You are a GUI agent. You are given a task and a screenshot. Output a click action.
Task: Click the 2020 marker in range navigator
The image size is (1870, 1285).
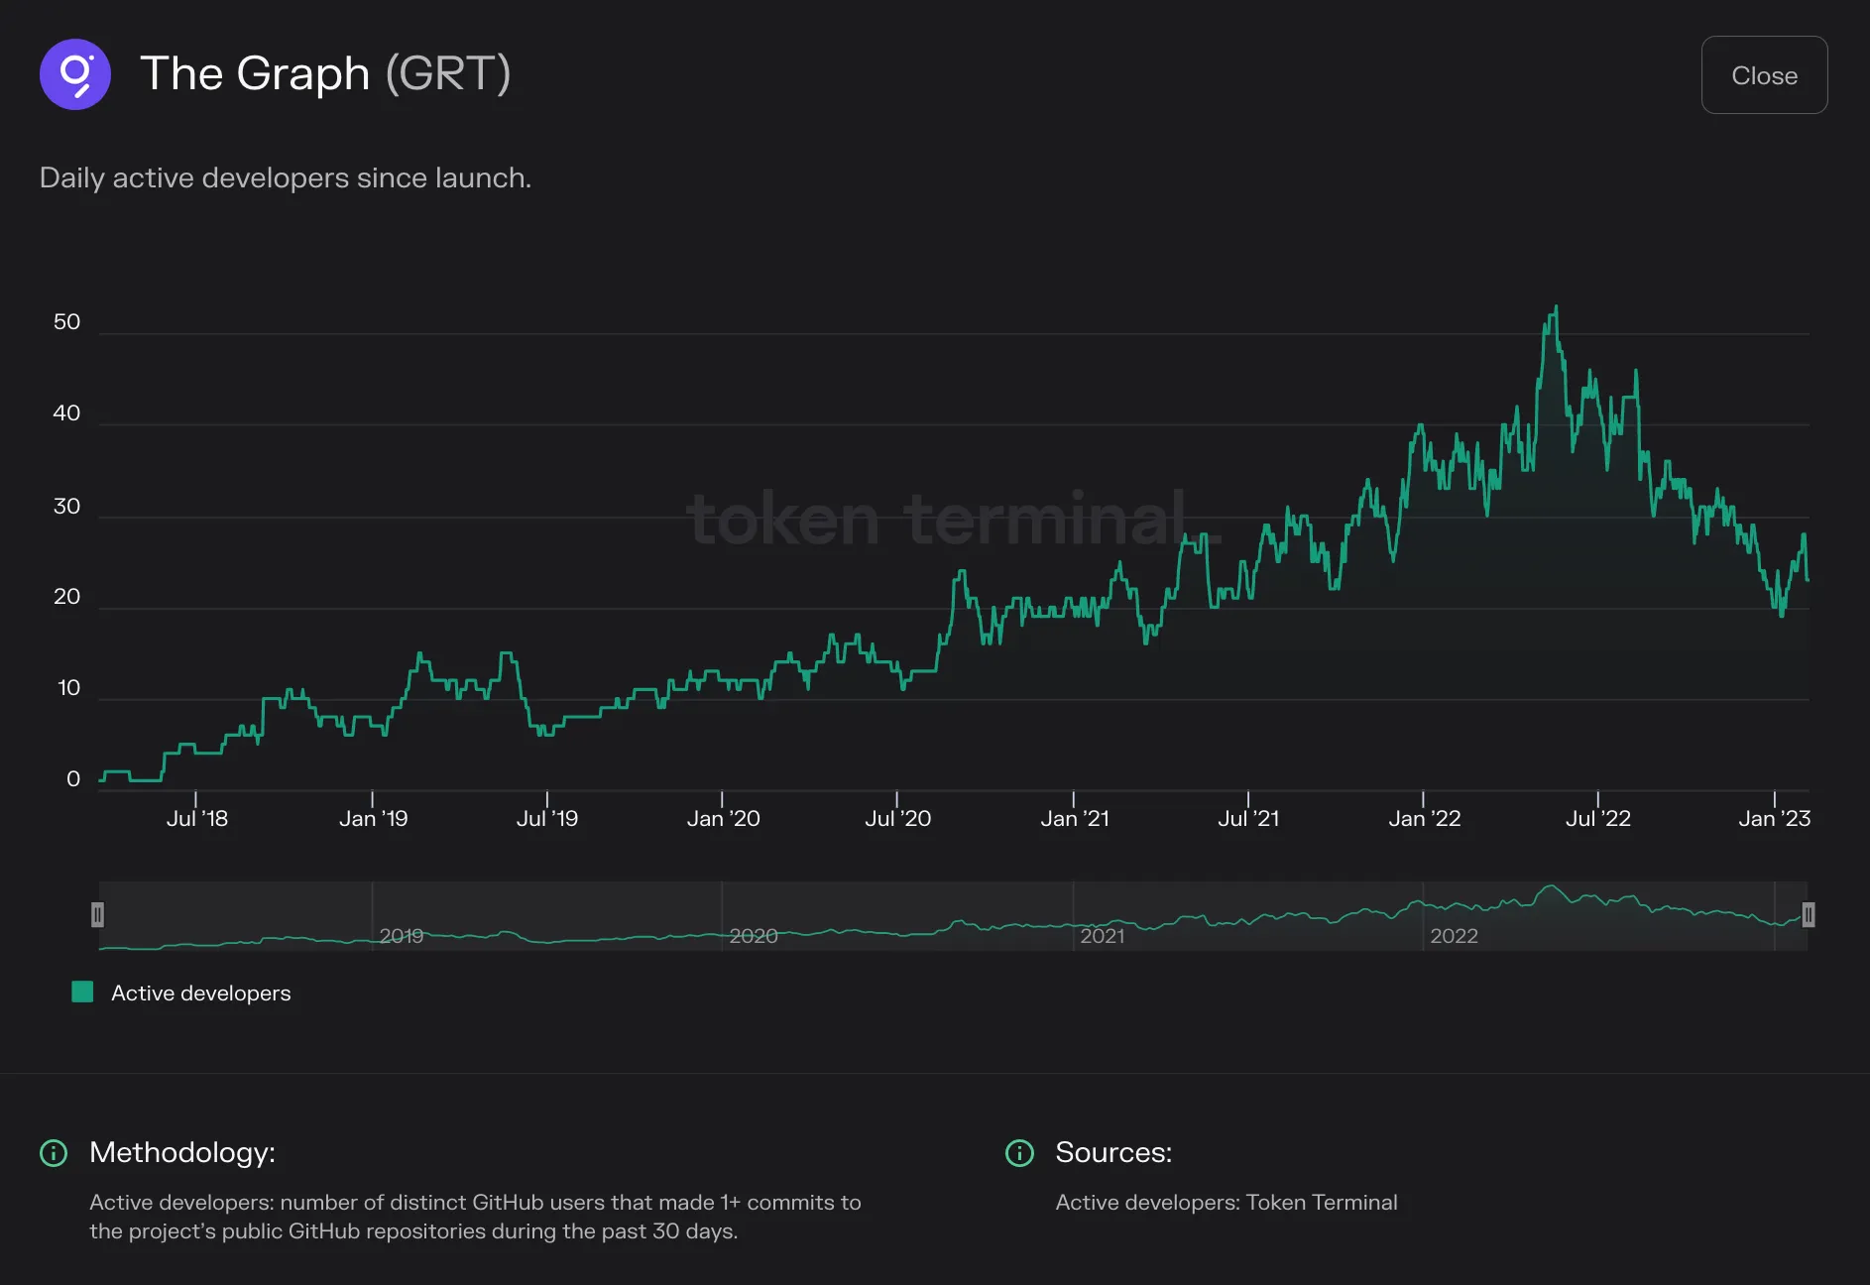click(x=753, y=936)
